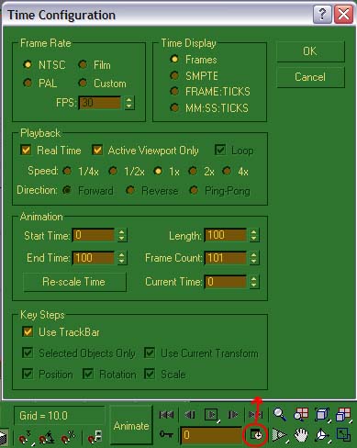Click the Frame Count input field
357x448 pixels.
click(x=226, y=258)
